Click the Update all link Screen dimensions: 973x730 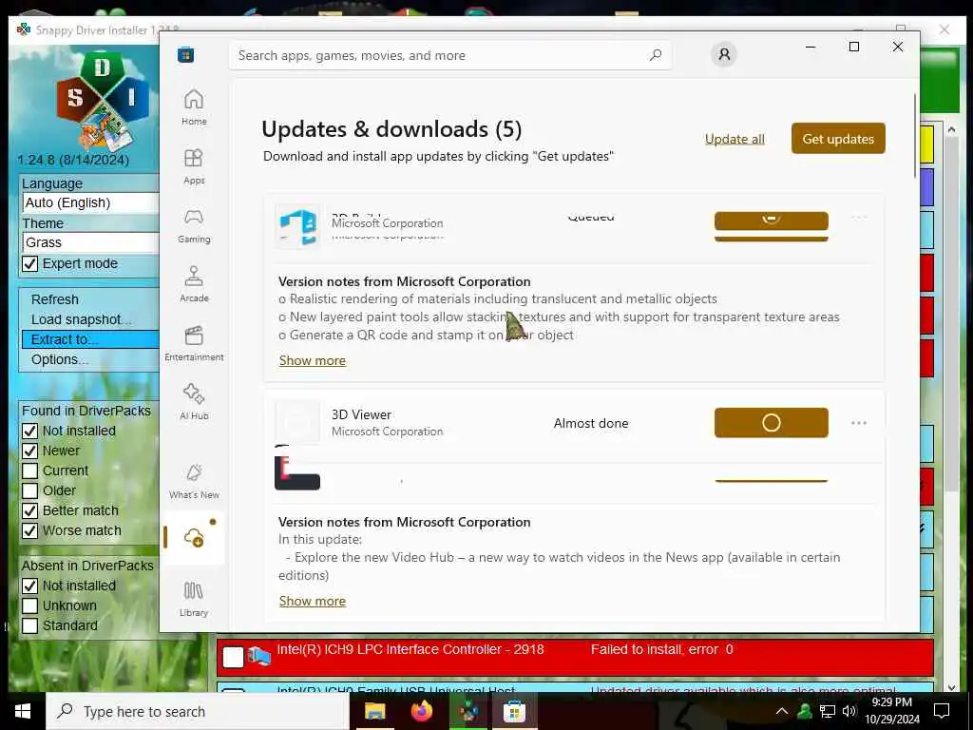point(735,139)
